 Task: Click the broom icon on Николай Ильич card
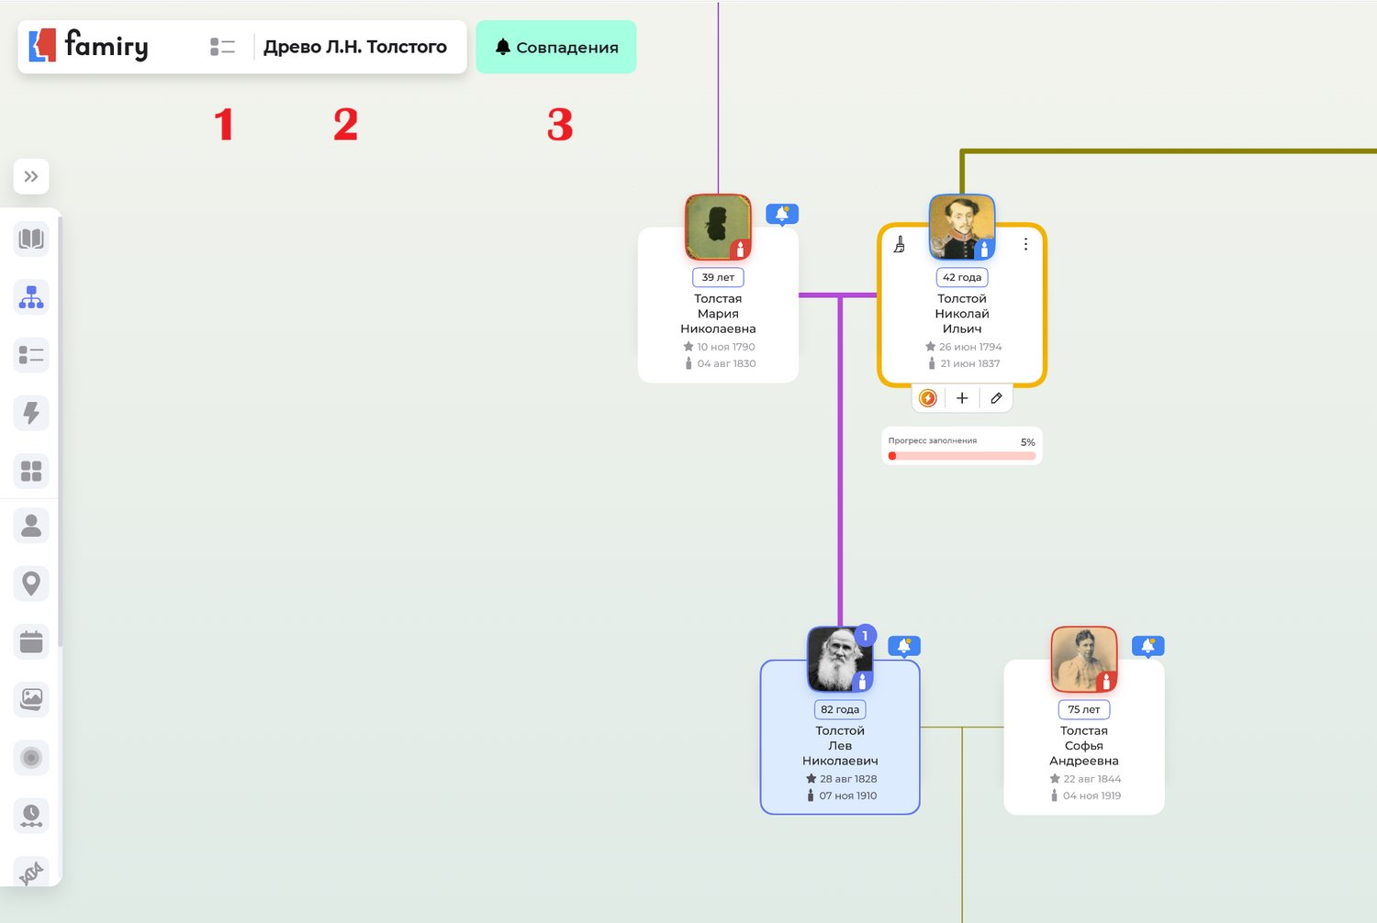[x=900, y=244]
